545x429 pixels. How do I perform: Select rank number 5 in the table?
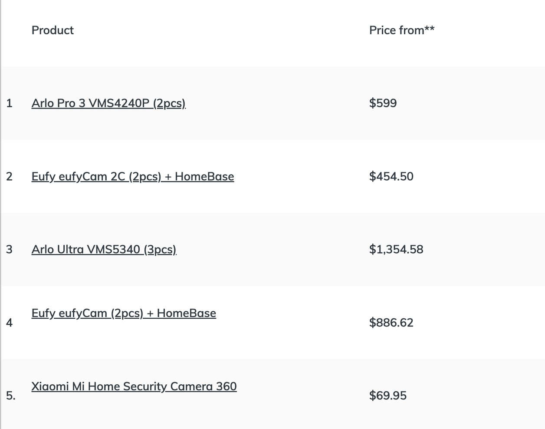click(x=11, y=396)
